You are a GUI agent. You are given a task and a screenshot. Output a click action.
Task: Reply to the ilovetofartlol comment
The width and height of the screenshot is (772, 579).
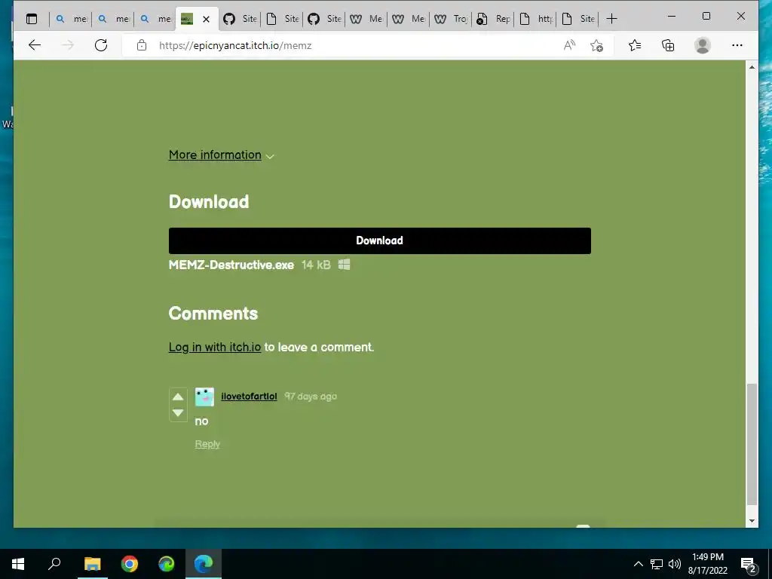click(207, 444)
